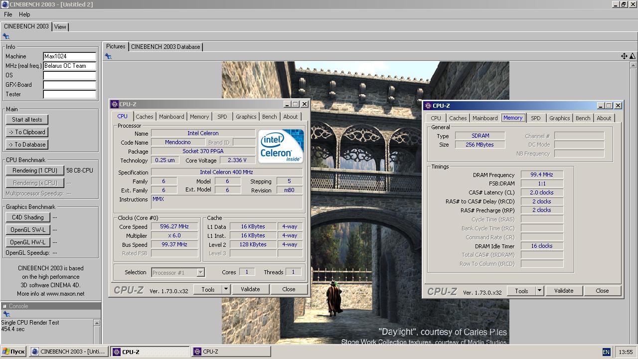Click the Tools button in the left CPU-Z window
This screenshot has height=359, width=638.
tap(208, 289)
